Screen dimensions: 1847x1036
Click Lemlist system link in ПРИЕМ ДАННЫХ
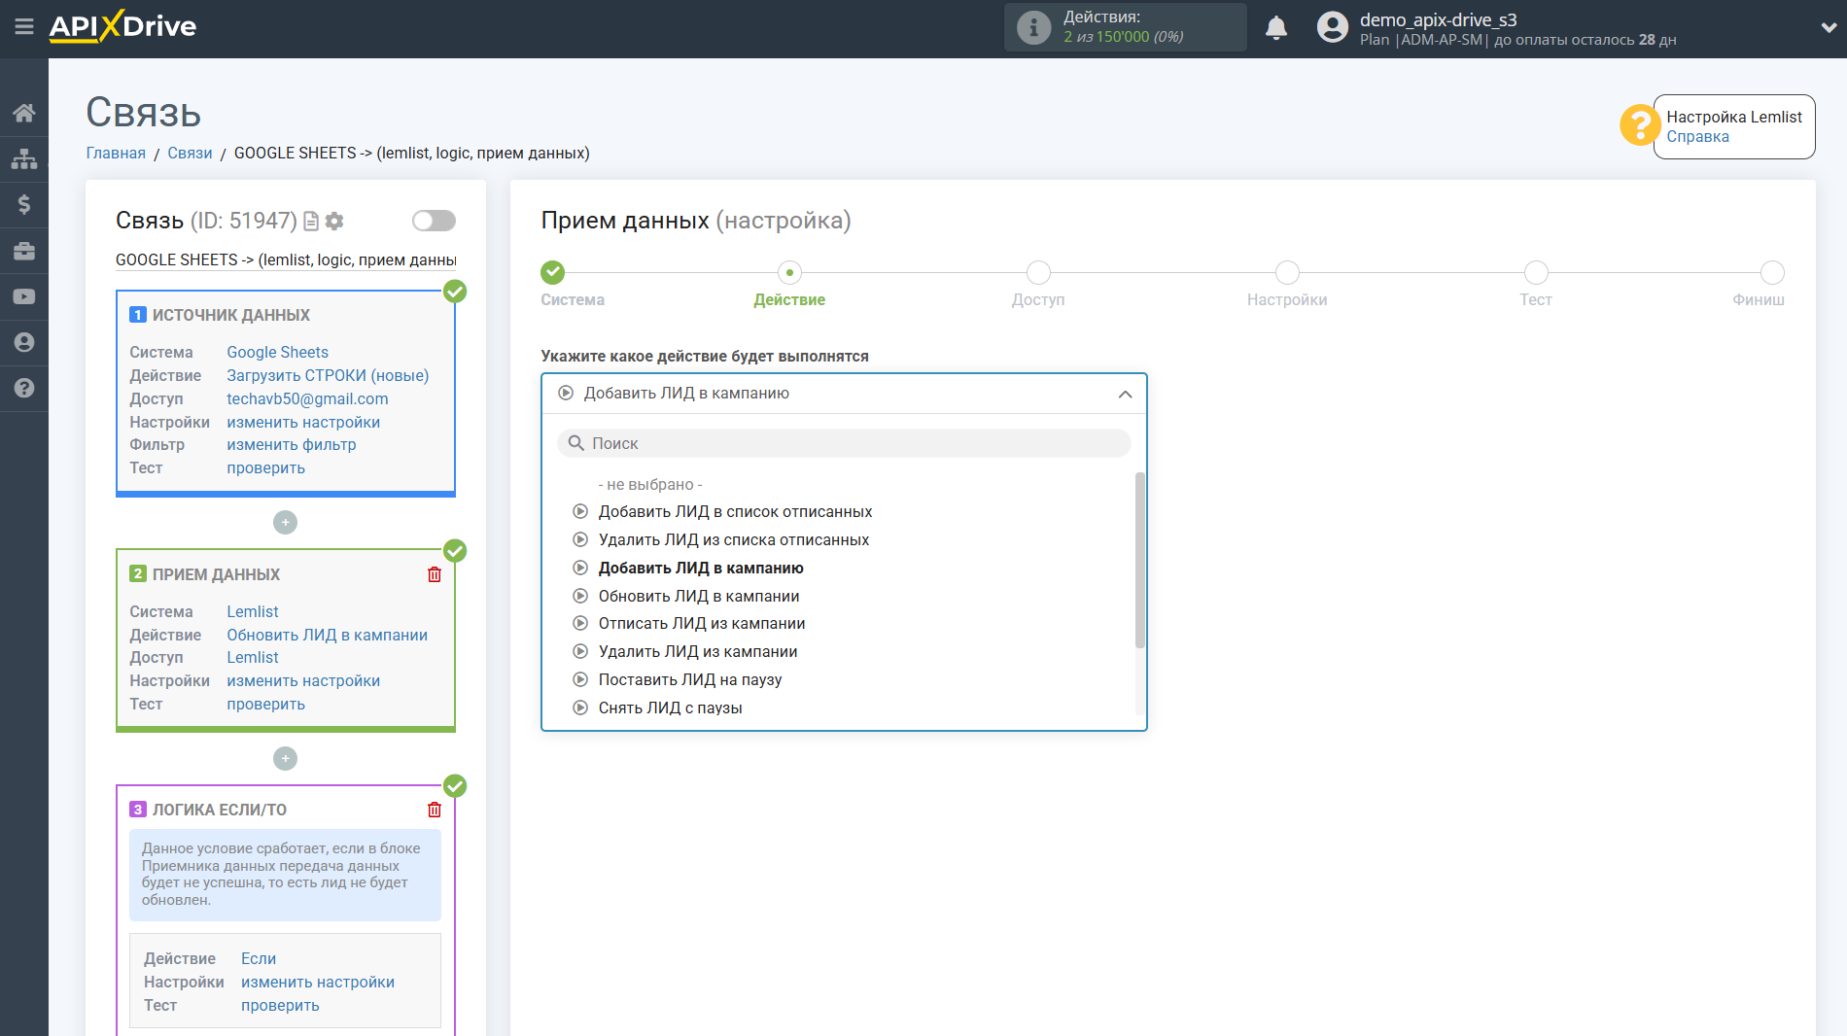[x=253, y=612]
